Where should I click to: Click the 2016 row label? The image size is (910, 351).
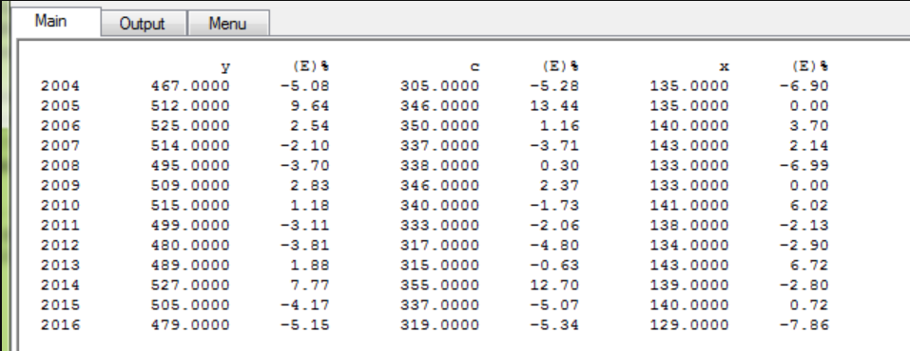60,325
